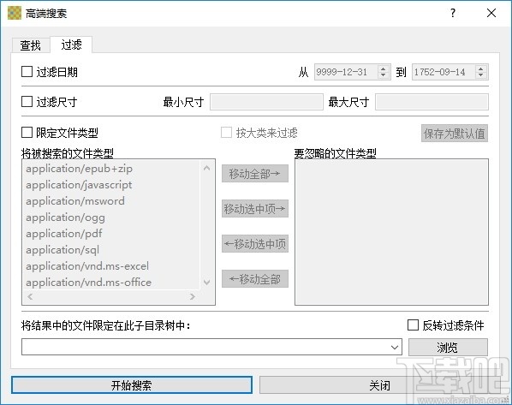Click the 移动选中项→ button

(x=255, y=208)
